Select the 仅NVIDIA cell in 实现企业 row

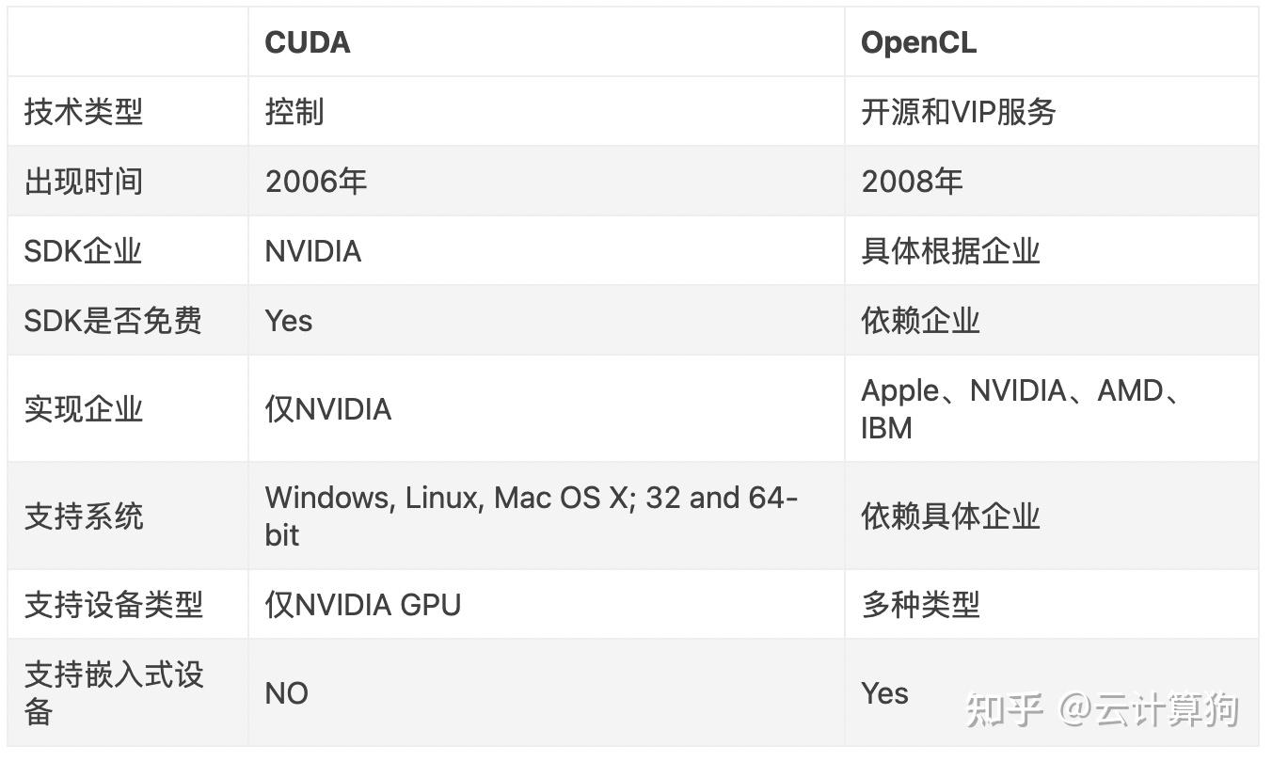pos(328,409)
